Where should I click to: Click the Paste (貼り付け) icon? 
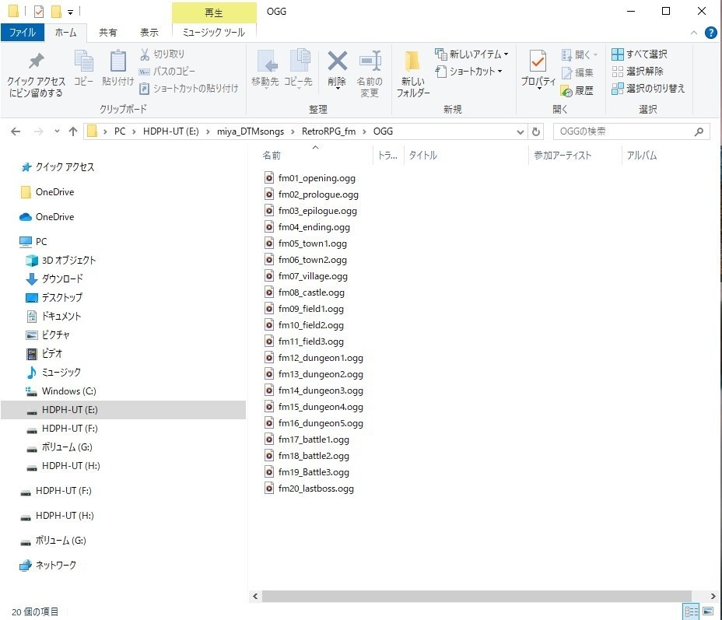pos(117,66)
